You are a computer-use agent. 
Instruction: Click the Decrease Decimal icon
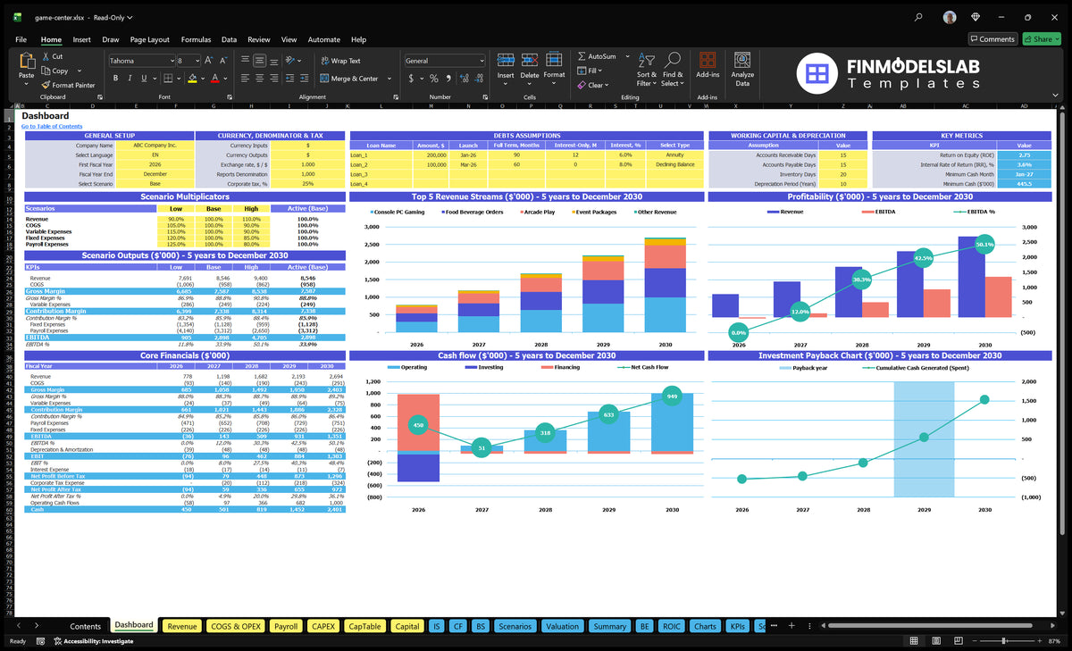click(479, 79)
